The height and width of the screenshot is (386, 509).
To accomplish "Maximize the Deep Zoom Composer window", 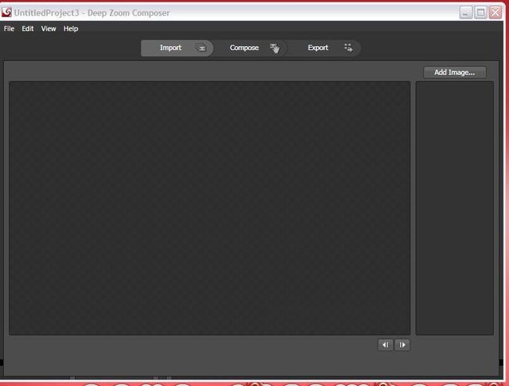I will 481,13.
